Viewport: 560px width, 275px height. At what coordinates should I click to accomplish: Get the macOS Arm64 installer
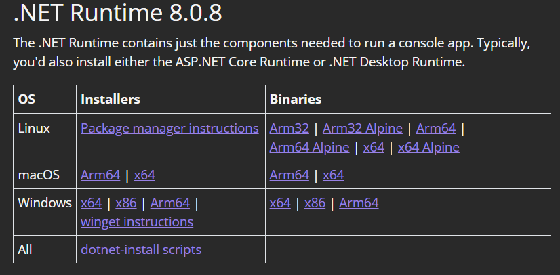[100, 175]
